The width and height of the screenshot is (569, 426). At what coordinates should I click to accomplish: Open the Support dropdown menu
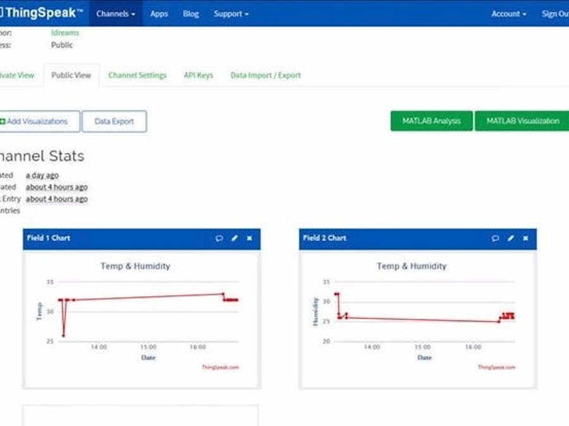pyautogui.click(x=231, y=13)
